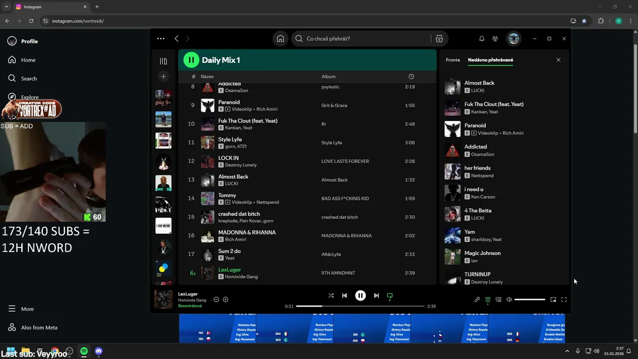Open Chrome extensions puzzle icon

point(601,21)
